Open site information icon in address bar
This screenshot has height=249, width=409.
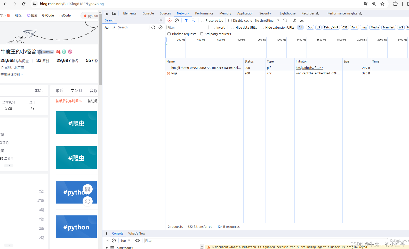click(35, 4)
